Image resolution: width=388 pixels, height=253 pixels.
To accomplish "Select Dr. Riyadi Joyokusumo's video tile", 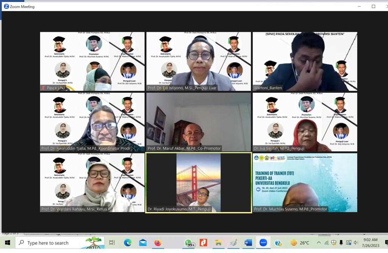I will click(199, 183).
